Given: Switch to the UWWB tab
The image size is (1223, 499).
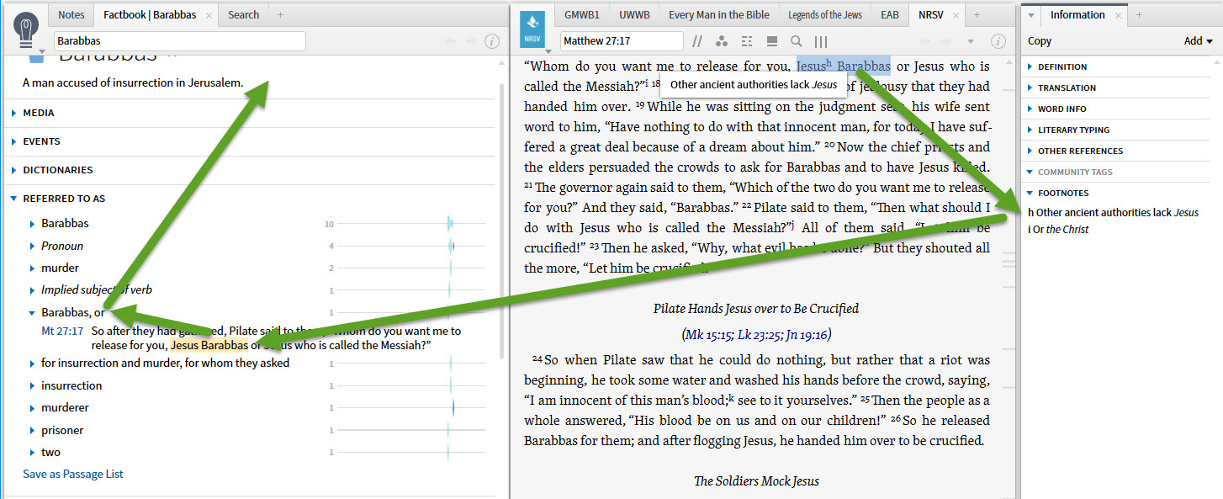Looking at the screenshot, I should tap(634, 15).
